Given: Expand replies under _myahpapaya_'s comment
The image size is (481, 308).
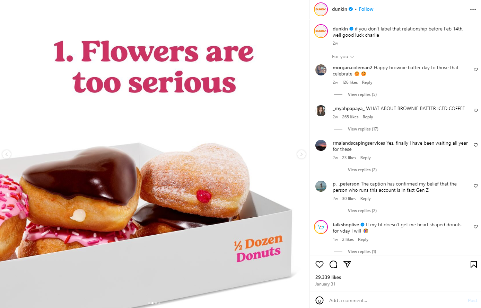Looking at the screenshot, I should pyautogui.click(x=363, y=129).
